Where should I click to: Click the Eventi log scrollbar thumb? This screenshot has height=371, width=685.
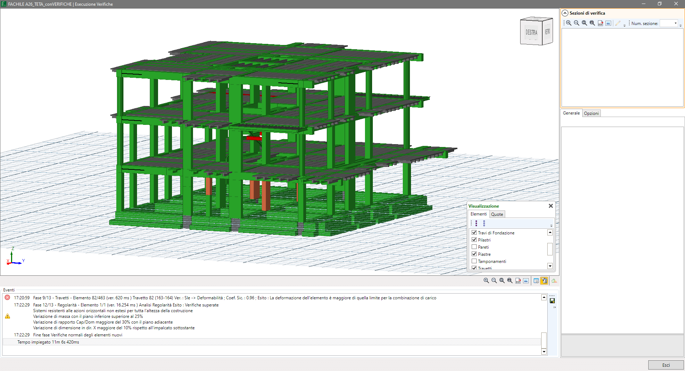click(544, 340)
